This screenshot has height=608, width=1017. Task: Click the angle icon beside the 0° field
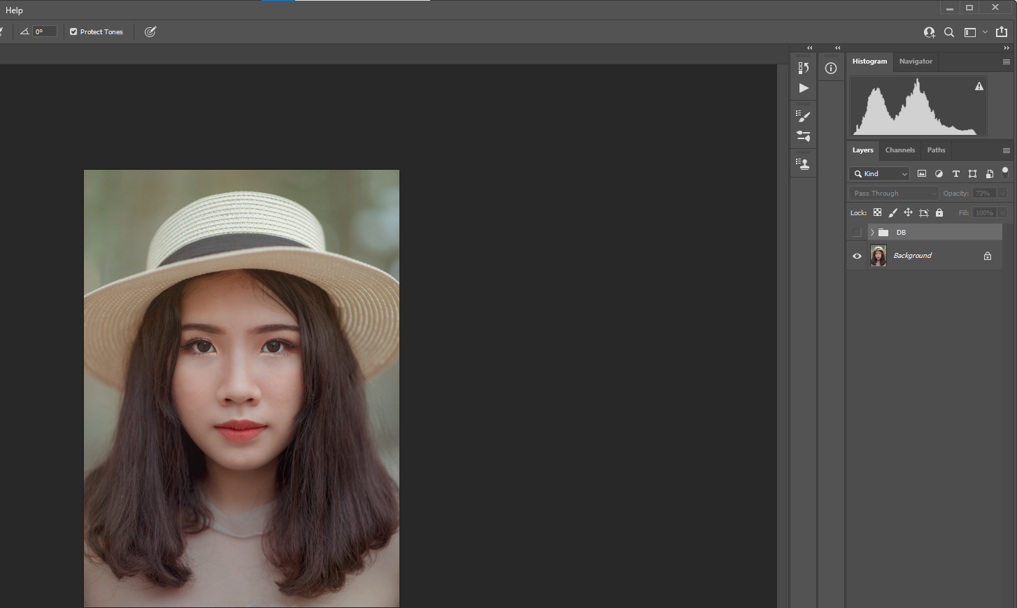[24, 31]
